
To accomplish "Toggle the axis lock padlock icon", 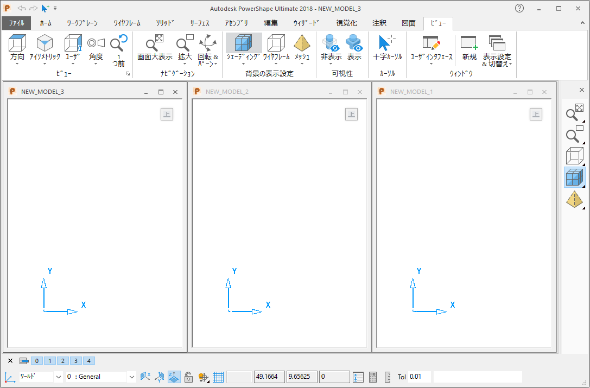I will point(188,377).
